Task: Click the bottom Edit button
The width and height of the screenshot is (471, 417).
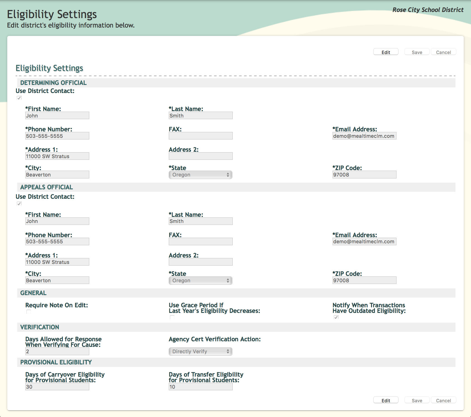Action: click(386, 400)
